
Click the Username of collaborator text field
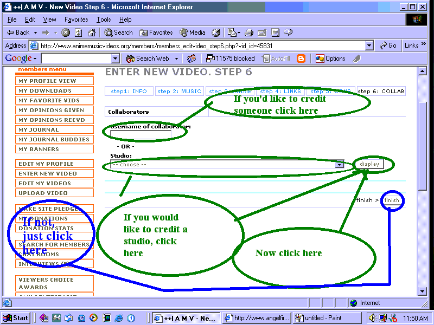click(141, 134)
